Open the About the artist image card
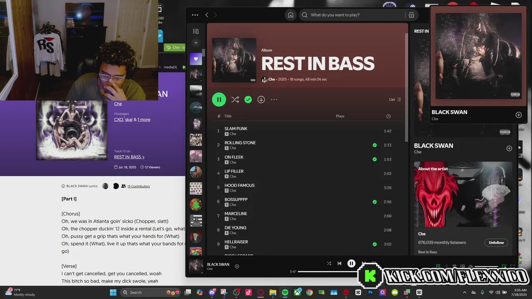Image resolution: width=532 pixels, height=299 pixels. [463, 194]
